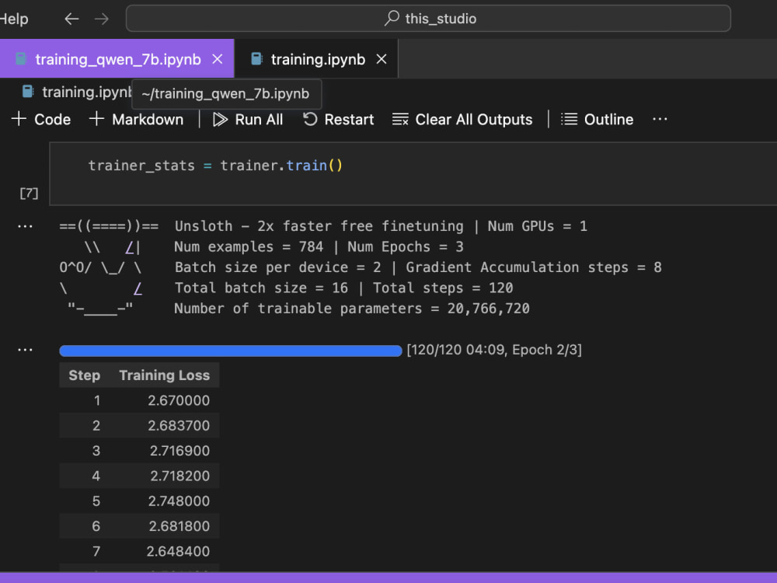Click the this_studio search bar
777x583 pixels.
pos(428,19)
